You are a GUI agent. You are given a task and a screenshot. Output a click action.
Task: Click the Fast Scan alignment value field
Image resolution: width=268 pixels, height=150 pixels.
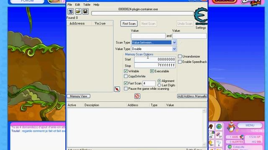[149, 83]
